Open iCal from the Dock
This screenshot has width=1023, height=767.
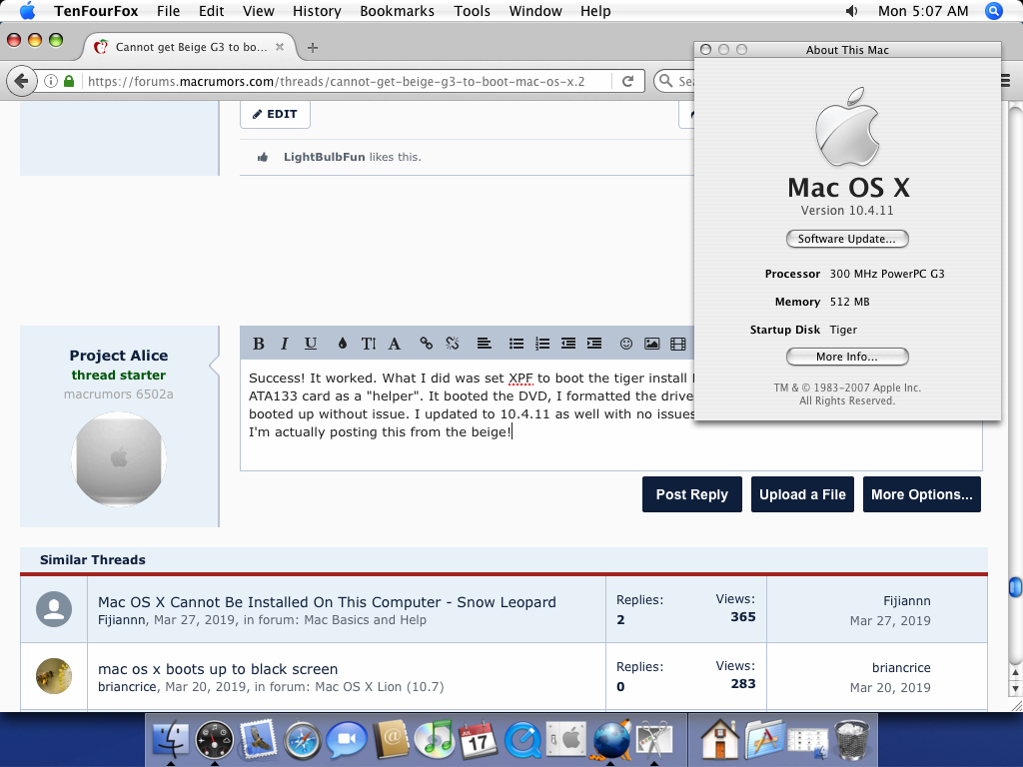click(x=479, y=740)
